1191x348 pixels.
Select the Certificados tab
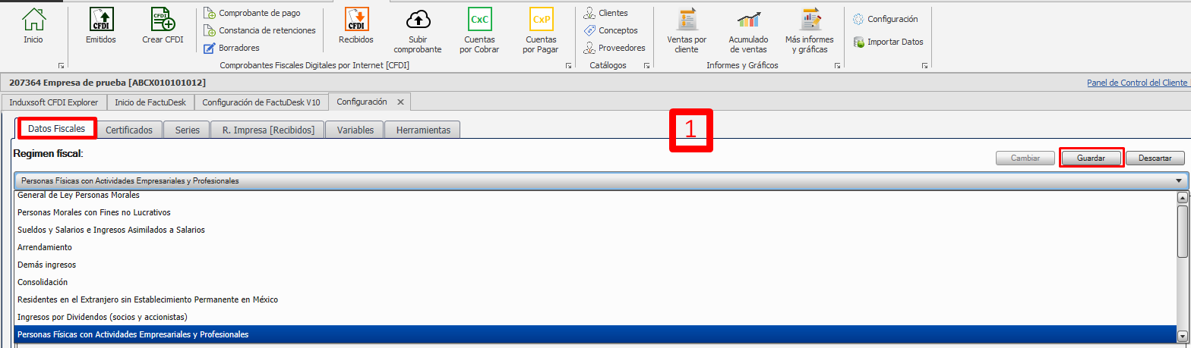pos(134,130)
